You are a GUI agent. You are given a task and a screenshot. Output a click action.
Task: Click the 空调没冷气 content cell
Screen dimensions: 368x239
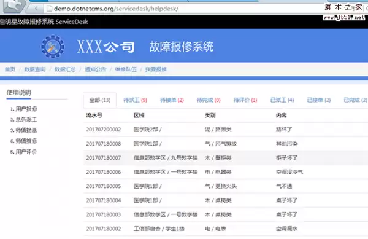click(x=289, y=172)
